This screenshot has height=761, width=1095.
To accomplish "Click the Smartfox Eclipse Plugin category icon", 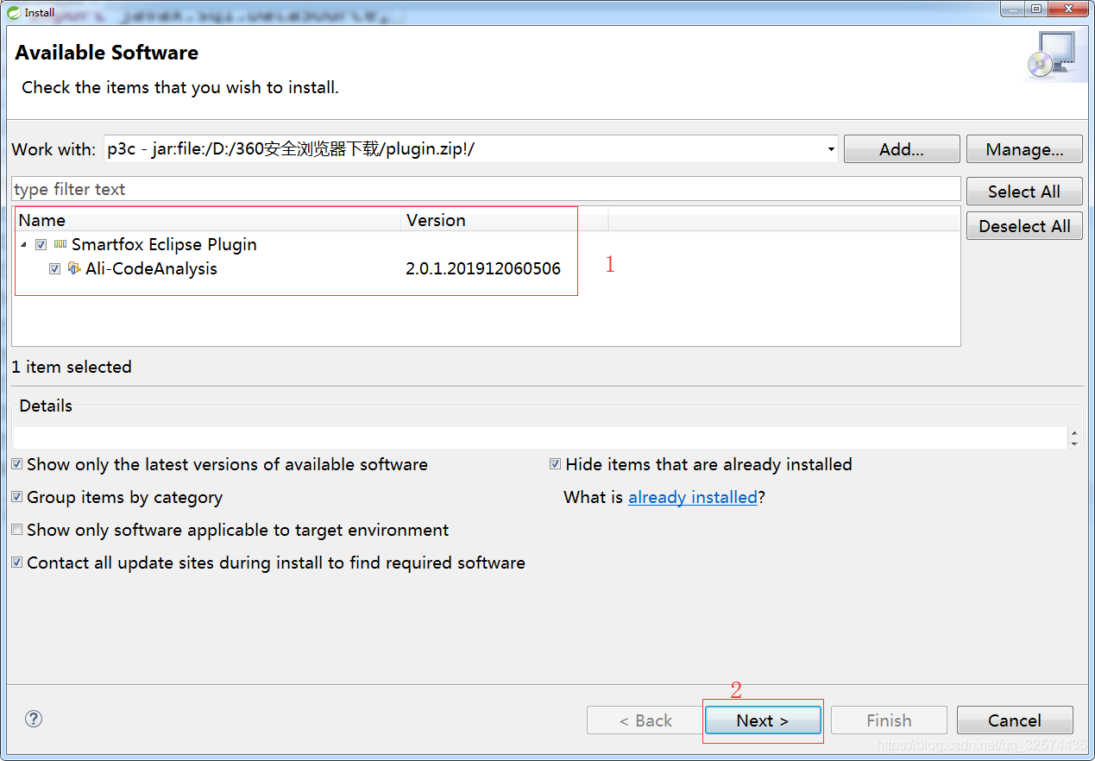I will (60, 244).
